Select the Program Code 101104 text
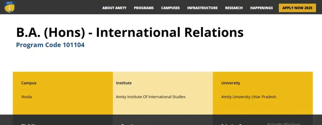This screenshot has height=125, width=322. coord(50,45)
